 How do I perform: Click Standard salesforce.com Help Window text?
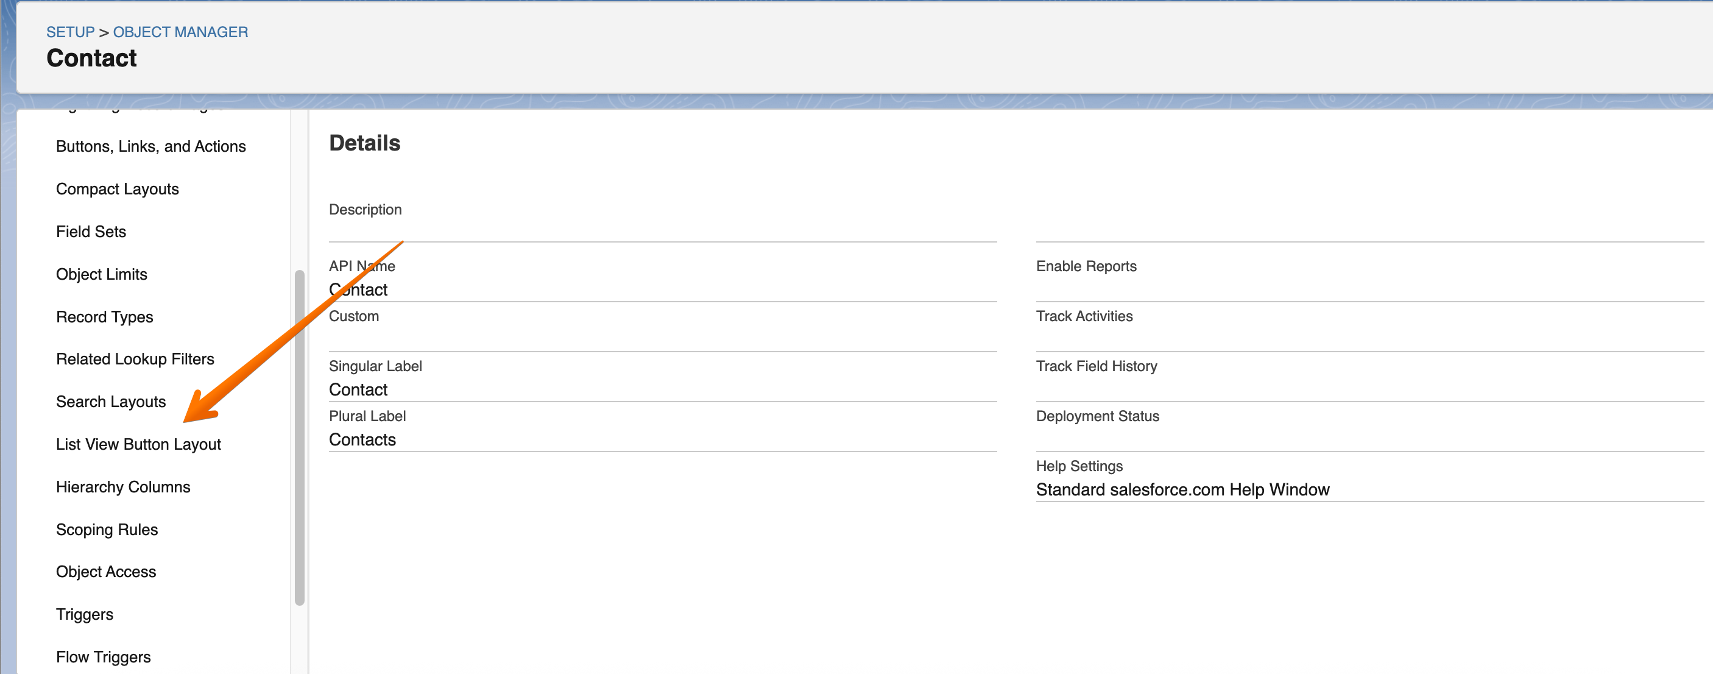[x=1182, y=490]
